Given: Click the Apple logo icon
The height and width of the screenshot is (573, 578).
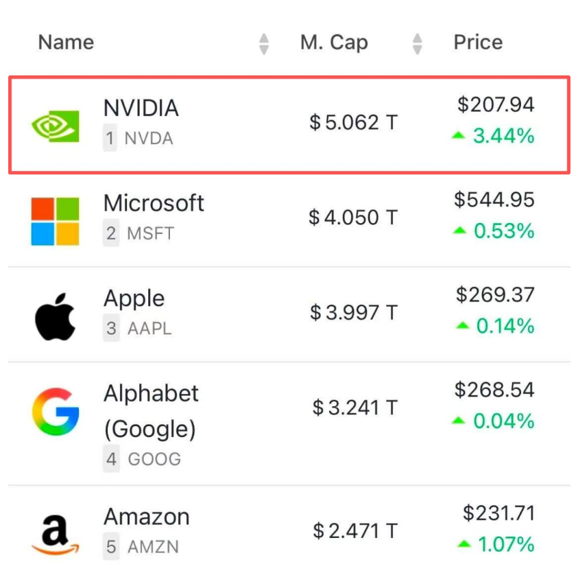Looking at the screenshot, I should click(x=56, y=316).
